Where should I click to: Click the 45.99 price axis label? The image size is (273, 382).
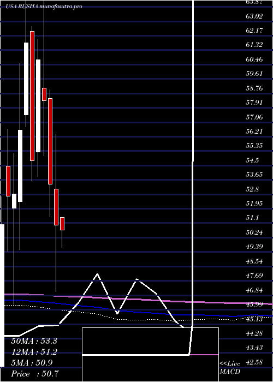point(254,305)
